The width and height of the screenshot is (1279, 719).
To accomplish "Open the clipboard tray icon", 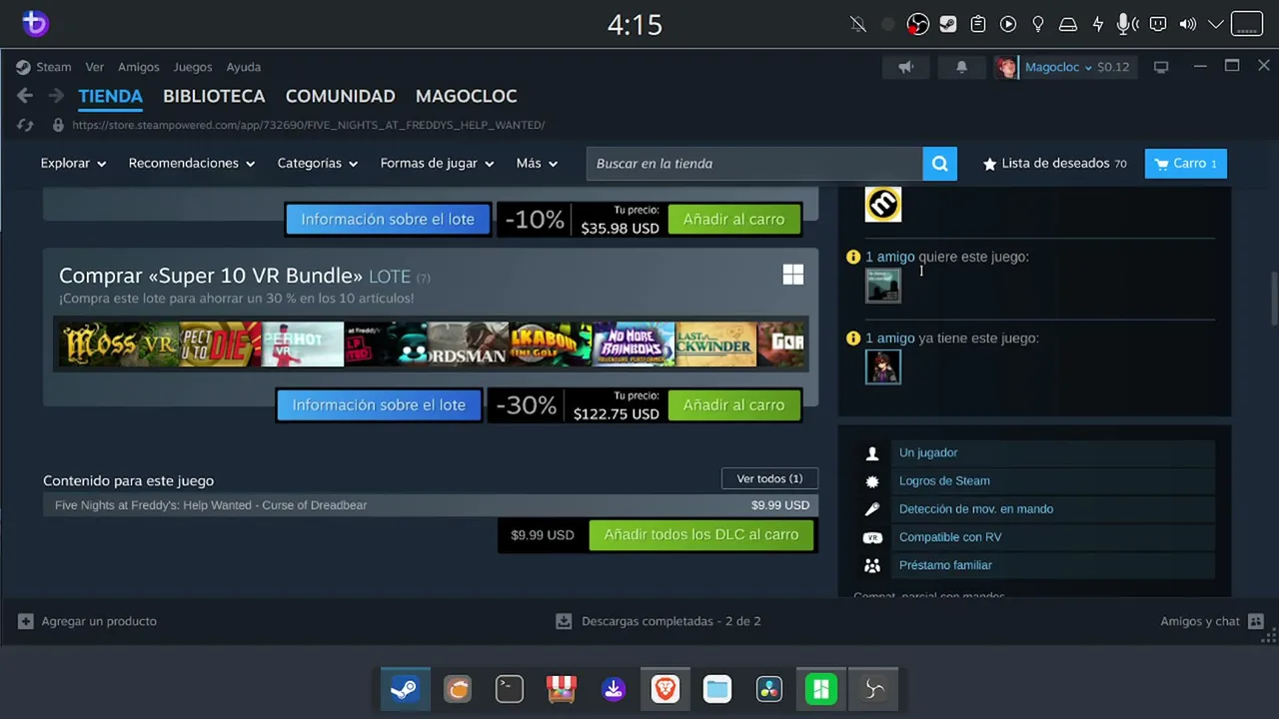I will click(x=978, y=25).
